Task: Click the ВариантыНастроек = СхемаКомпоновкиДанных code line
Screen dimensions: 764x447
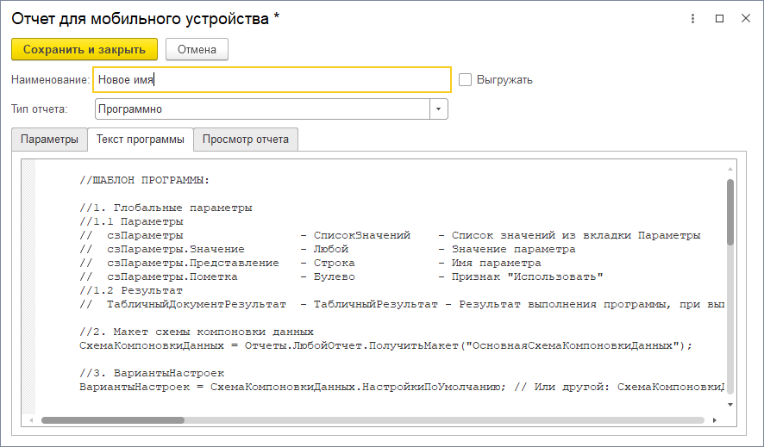Action: coord(402,387)
